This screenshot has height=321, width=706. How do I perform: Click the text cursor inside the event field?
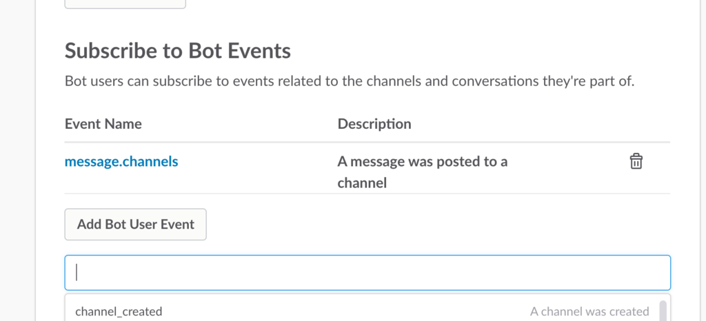[77, 273]
